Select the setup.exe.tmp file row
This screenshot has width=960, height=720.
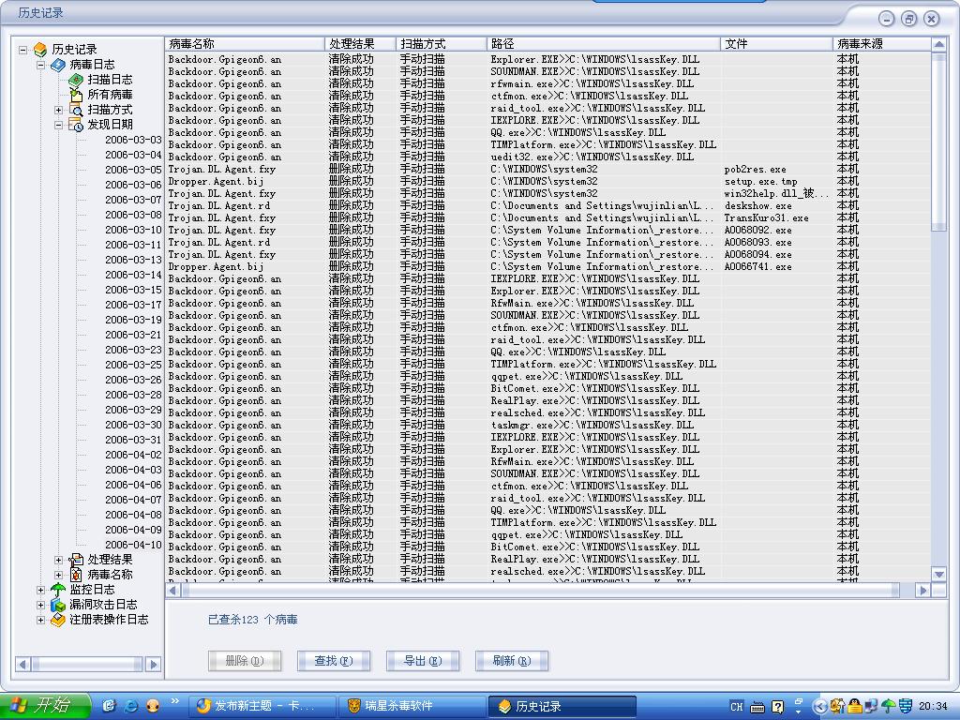(x=547, y=182)
